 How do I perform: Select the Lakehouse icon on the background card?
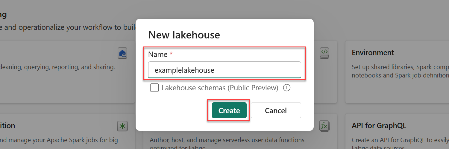click(x=123, y=53)
